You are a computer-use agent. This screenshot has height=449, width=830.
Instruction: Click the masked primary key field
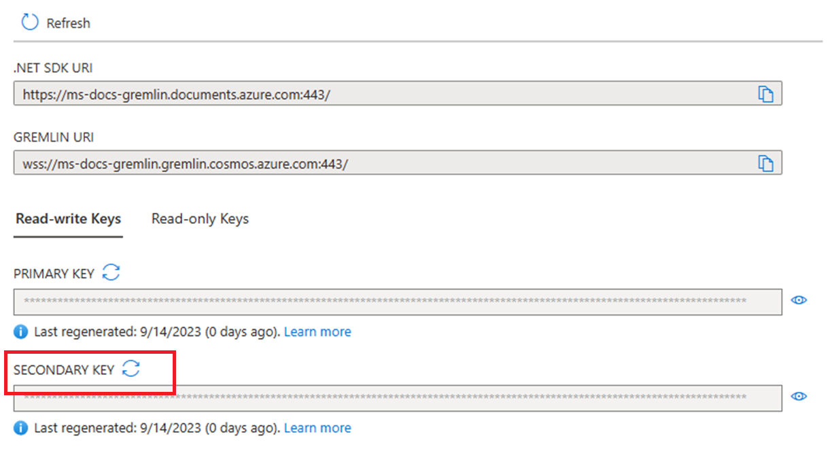pyautogui.click(x=398, y=301)
